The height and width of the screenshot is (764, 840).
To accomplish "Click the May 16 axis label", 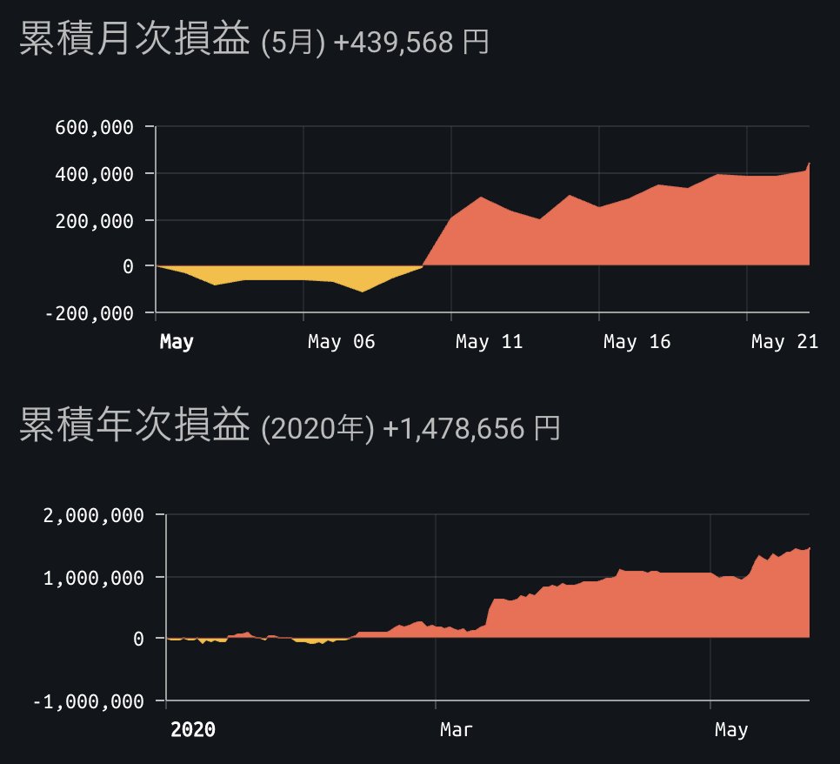I will pos(637,341).
